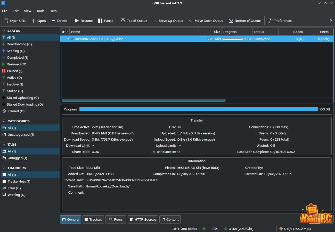Filter by Completed torrents
The height and width of the screenshot is (232, 335).
(x=17, y=57)
